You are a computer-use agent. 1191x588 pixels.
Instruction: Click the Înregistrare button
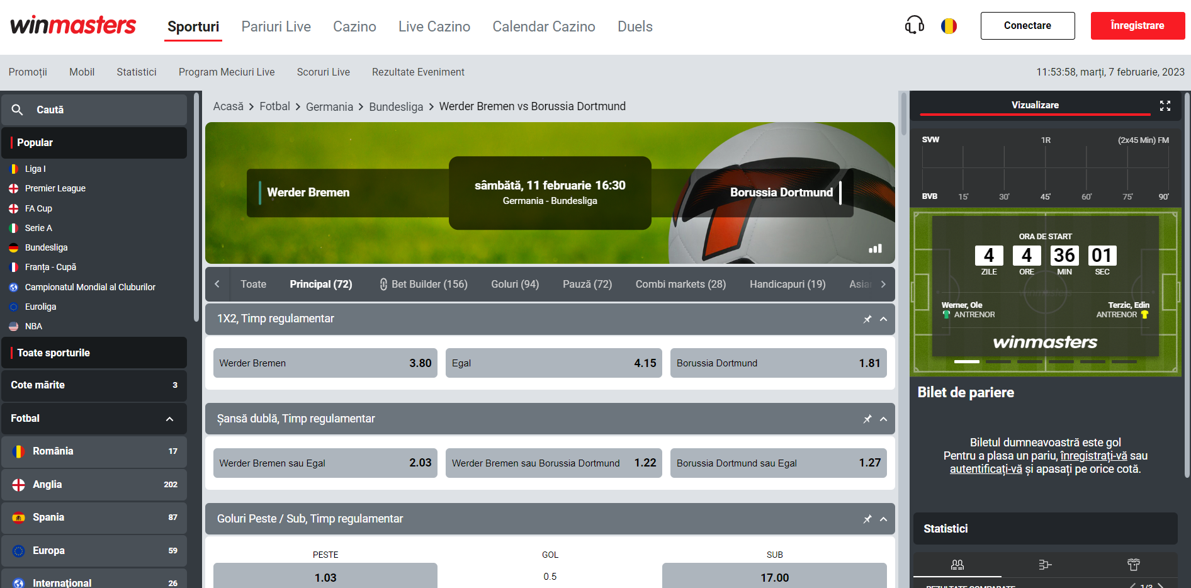point(1137,26)
